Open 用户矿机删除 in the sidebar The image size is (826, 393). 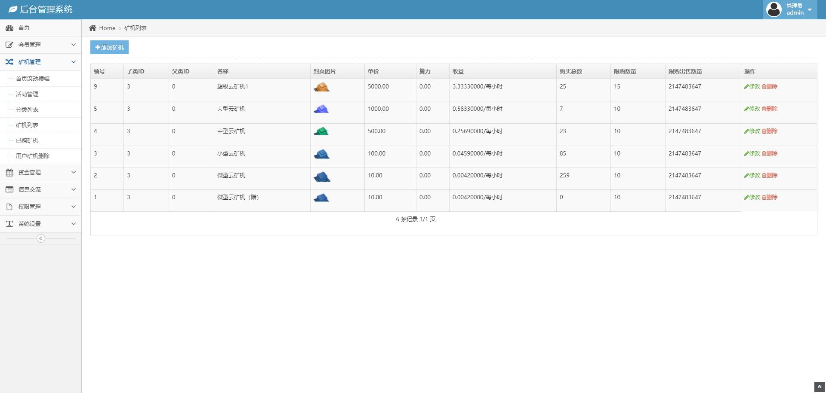33,156
